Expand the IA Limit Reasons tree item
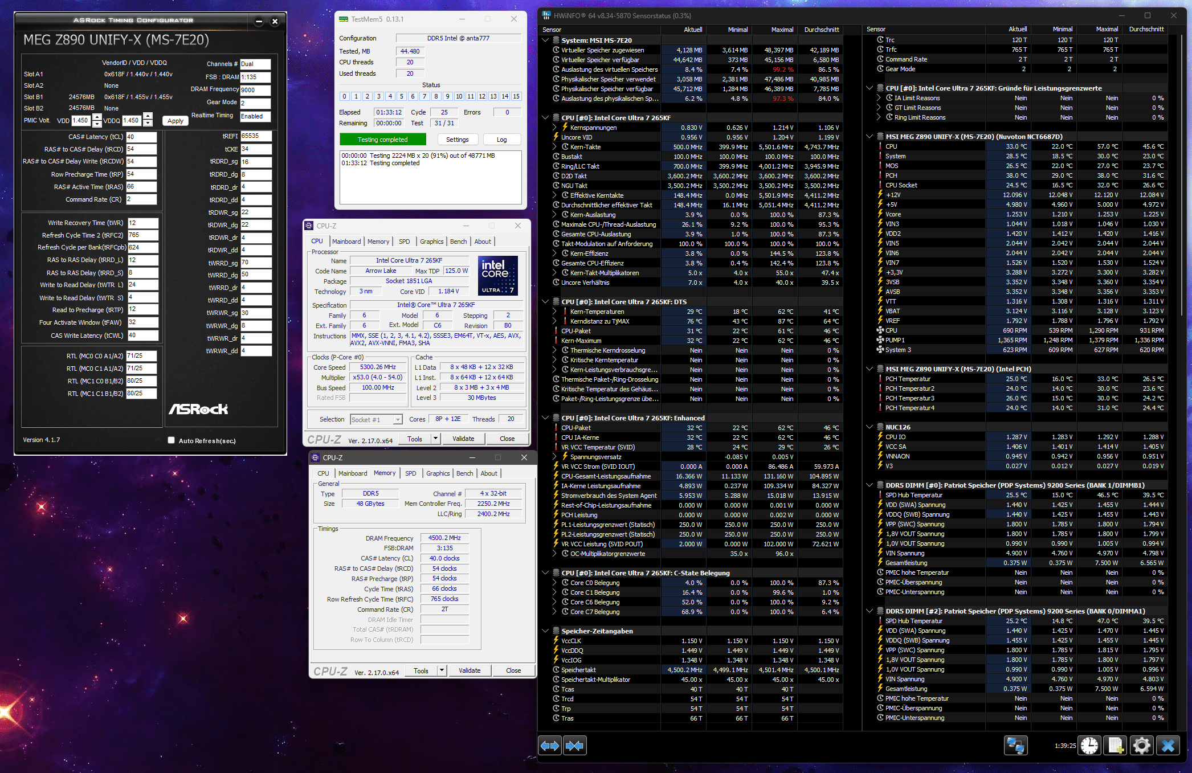Image resolution: width=1192 pixels, height=773 pixels. coord(879,98)
